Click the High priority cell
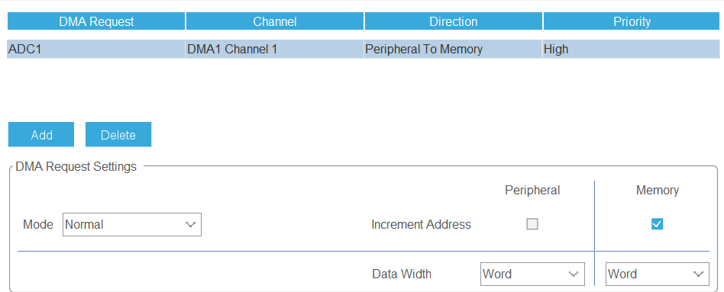724x292 pixels. click(631, 49)
